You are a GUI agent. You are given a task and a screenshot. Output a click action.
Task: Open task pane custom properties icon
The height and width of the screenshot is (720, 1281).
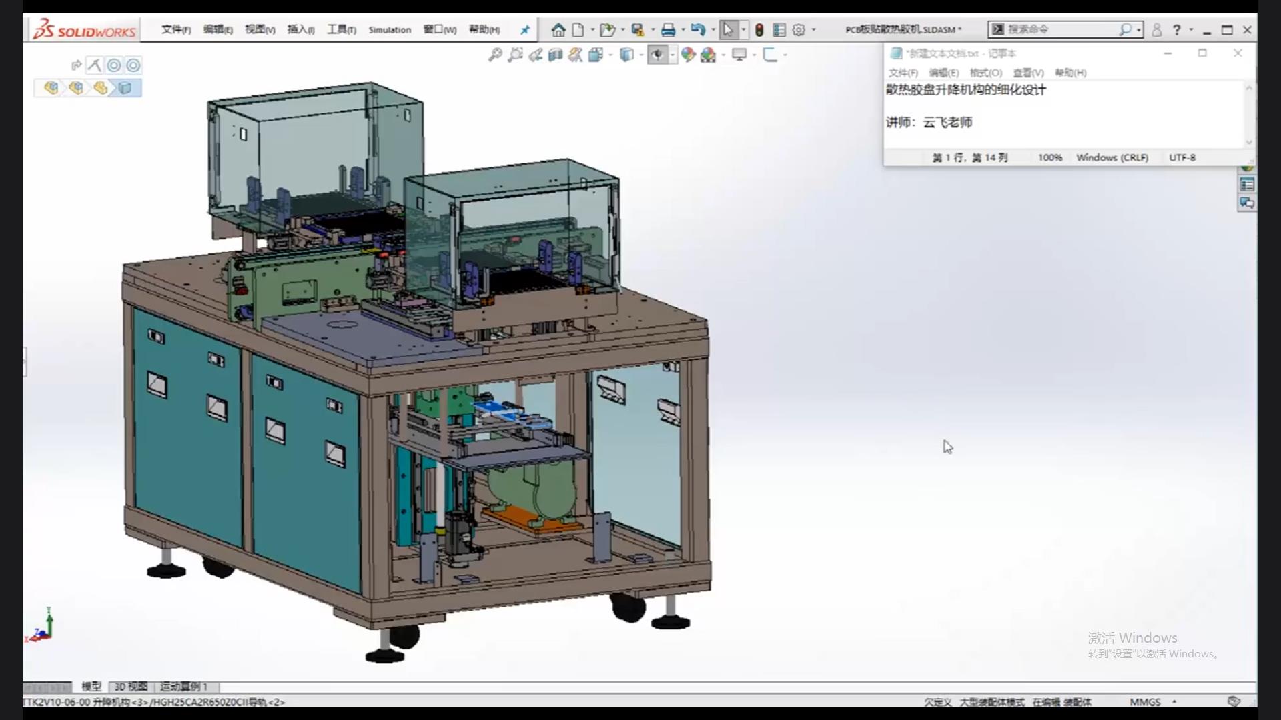tap(1247, 185)
